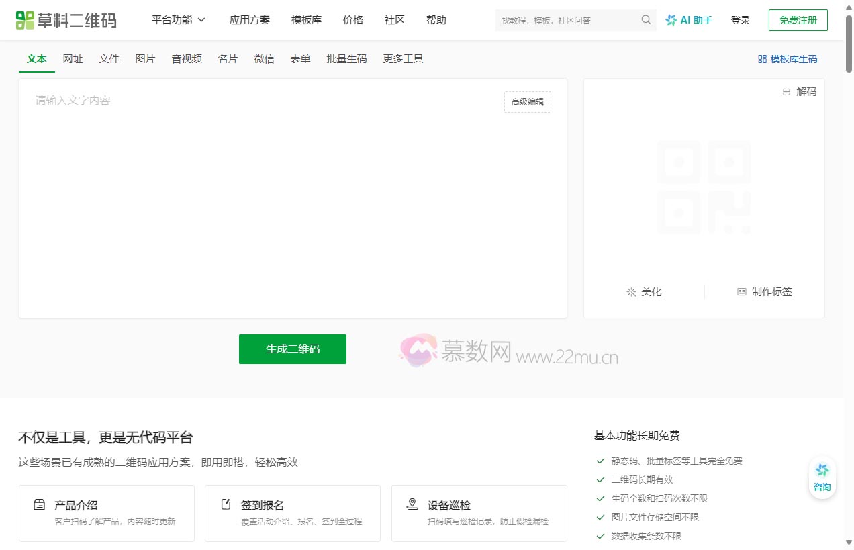
Task: Open 制作标签 label maker
Action: coord(765,292)
